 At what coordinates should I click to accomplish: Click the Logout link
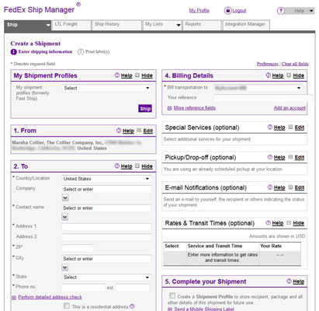coord(239,11)
